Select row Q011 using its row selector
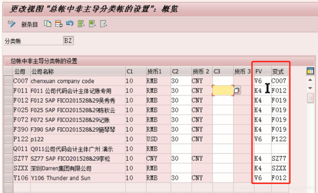 (9, 149)
